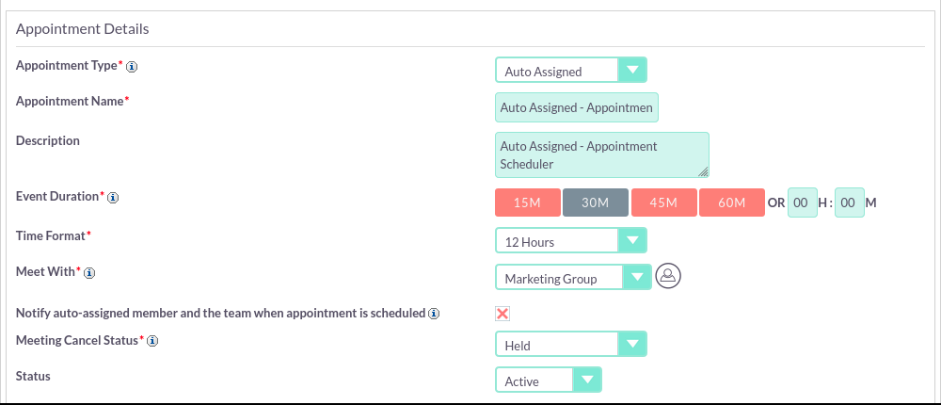Click the user avatar icon beside Marketing Group

(x=668, y=276)
